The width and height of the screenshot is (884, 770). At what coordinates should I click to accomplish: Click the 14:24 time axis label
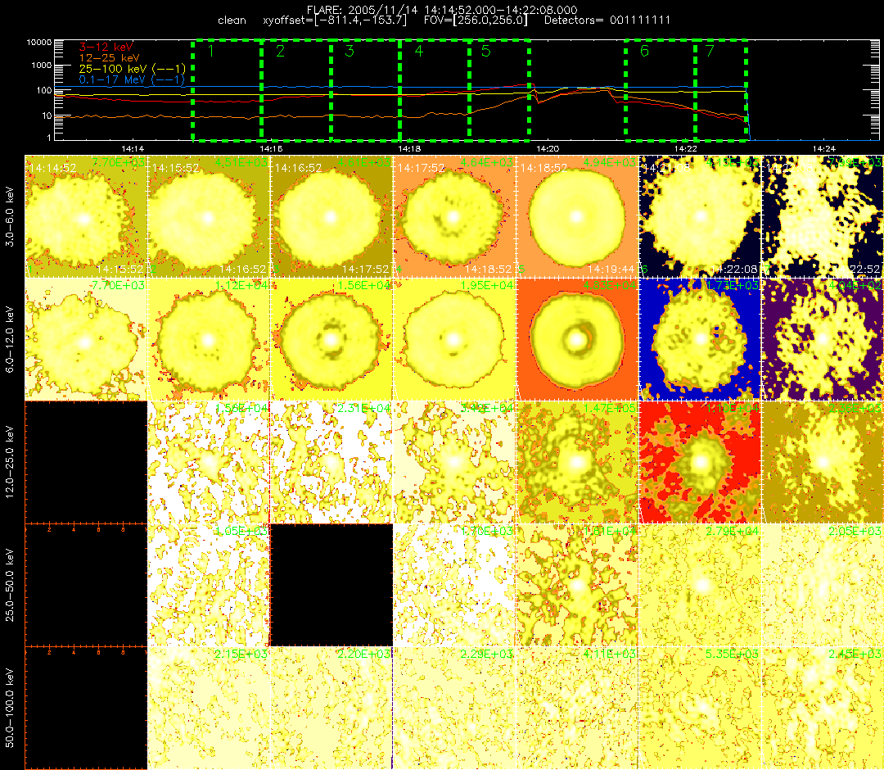pyautogui.click(x=823, y=148)
